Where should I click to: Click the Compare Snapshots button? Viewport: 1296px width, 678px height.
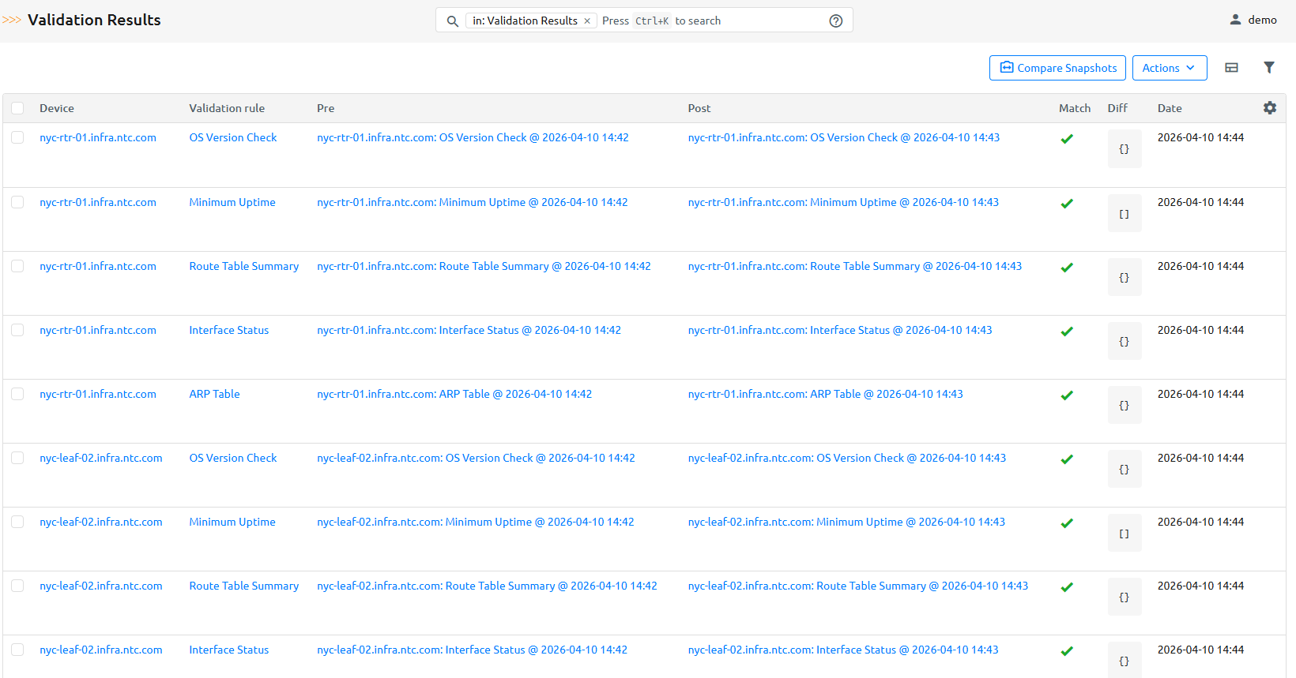tap(1058, 68)
